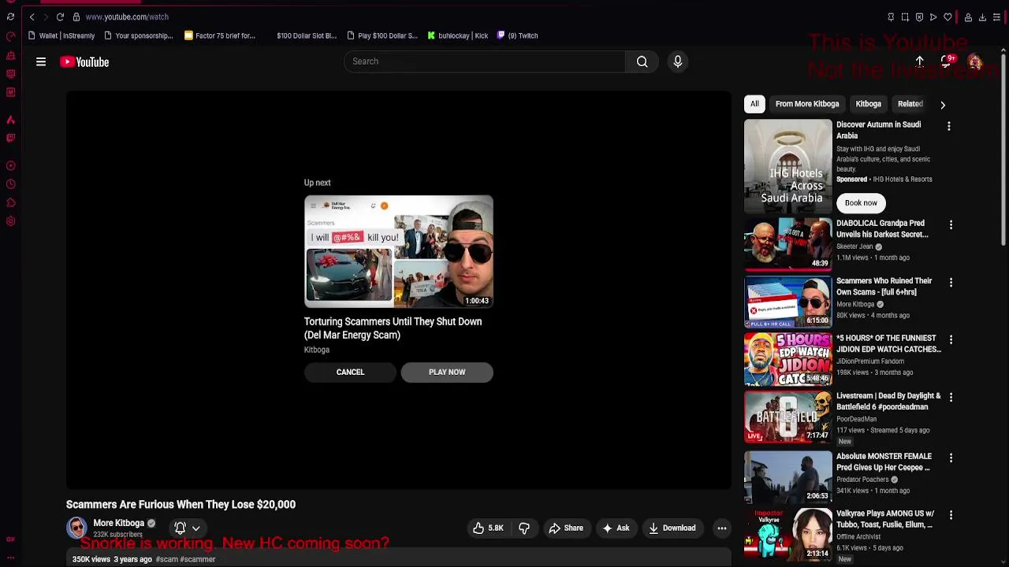
Task: Open More Kitboga channel avatar
Action: click(x=76, y=527)
